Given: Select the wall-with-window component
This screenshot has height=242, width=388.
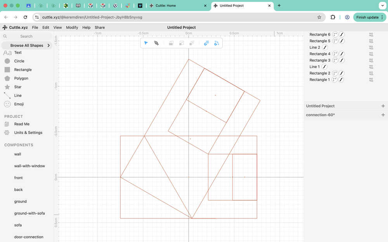Looking at the screenshot, I should tap(29, 166).
